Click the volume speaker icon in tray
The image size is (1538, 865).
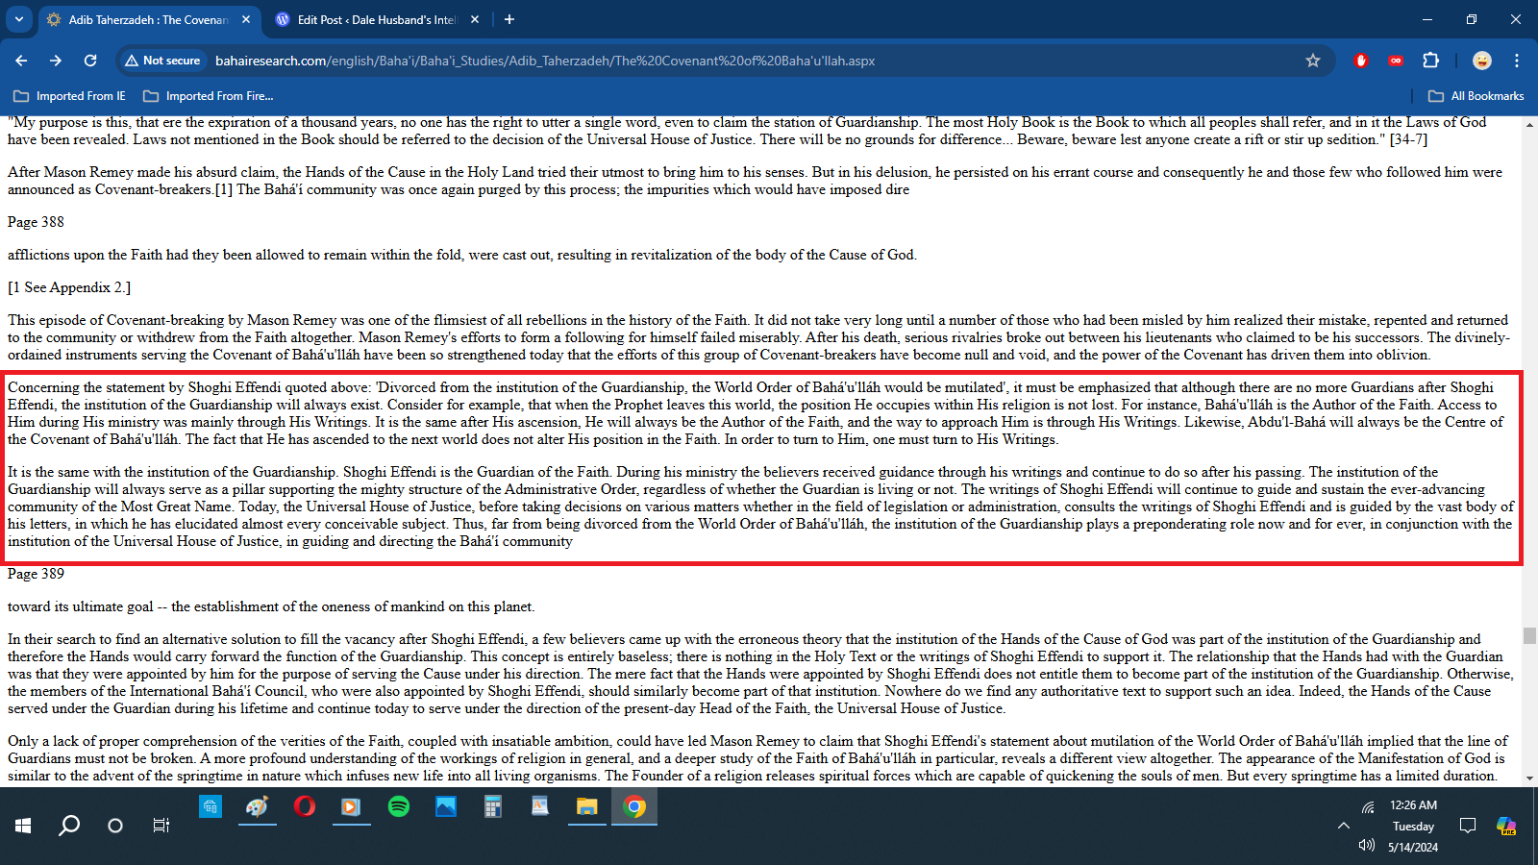1367,846
